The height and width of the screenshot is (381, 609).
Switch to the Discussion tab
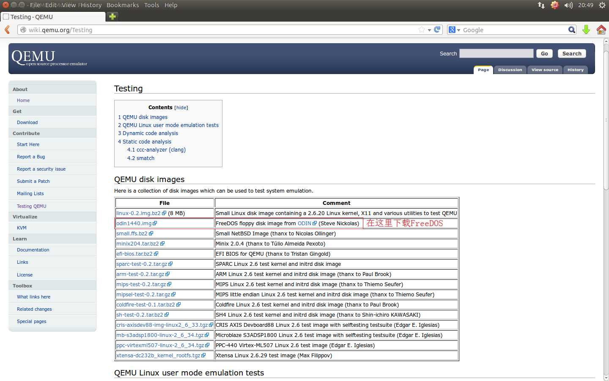tap(510, 70)
